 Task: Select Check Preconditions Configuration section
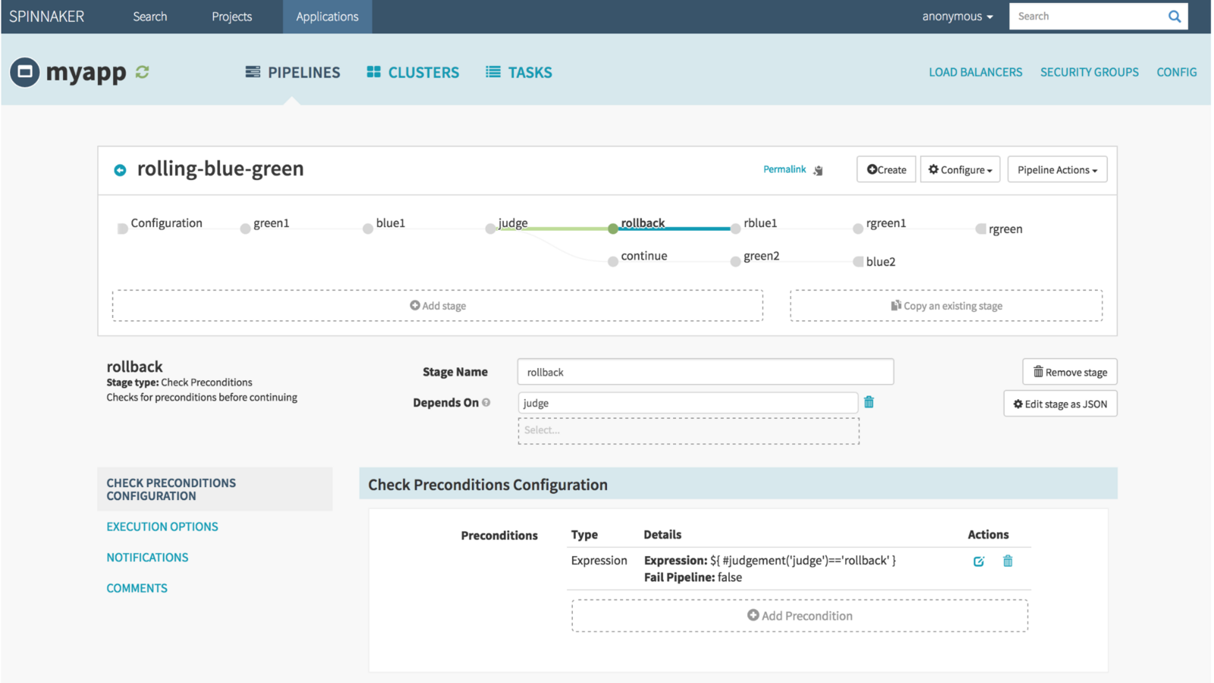[215, 489]
